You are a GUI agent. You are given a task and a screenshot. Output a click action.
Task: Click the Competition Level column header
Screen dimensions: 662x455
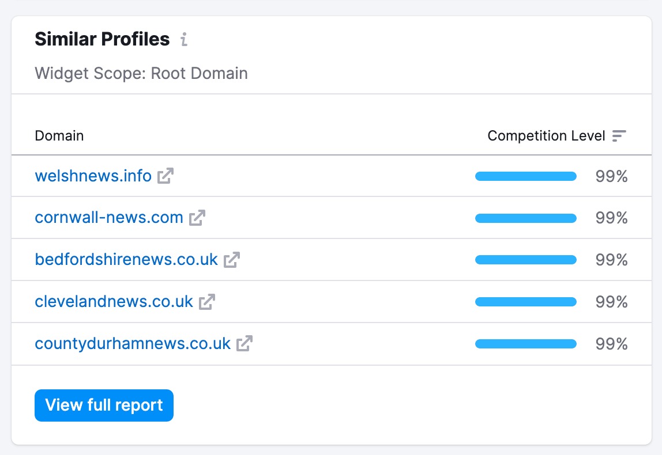coord(546,136)
